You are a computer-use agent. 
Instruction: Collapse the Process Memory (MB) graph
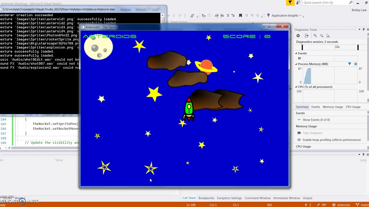point(296,64)
